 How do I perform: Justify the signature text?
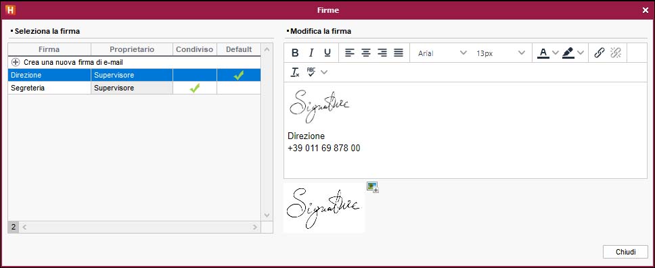coord(399,53)
